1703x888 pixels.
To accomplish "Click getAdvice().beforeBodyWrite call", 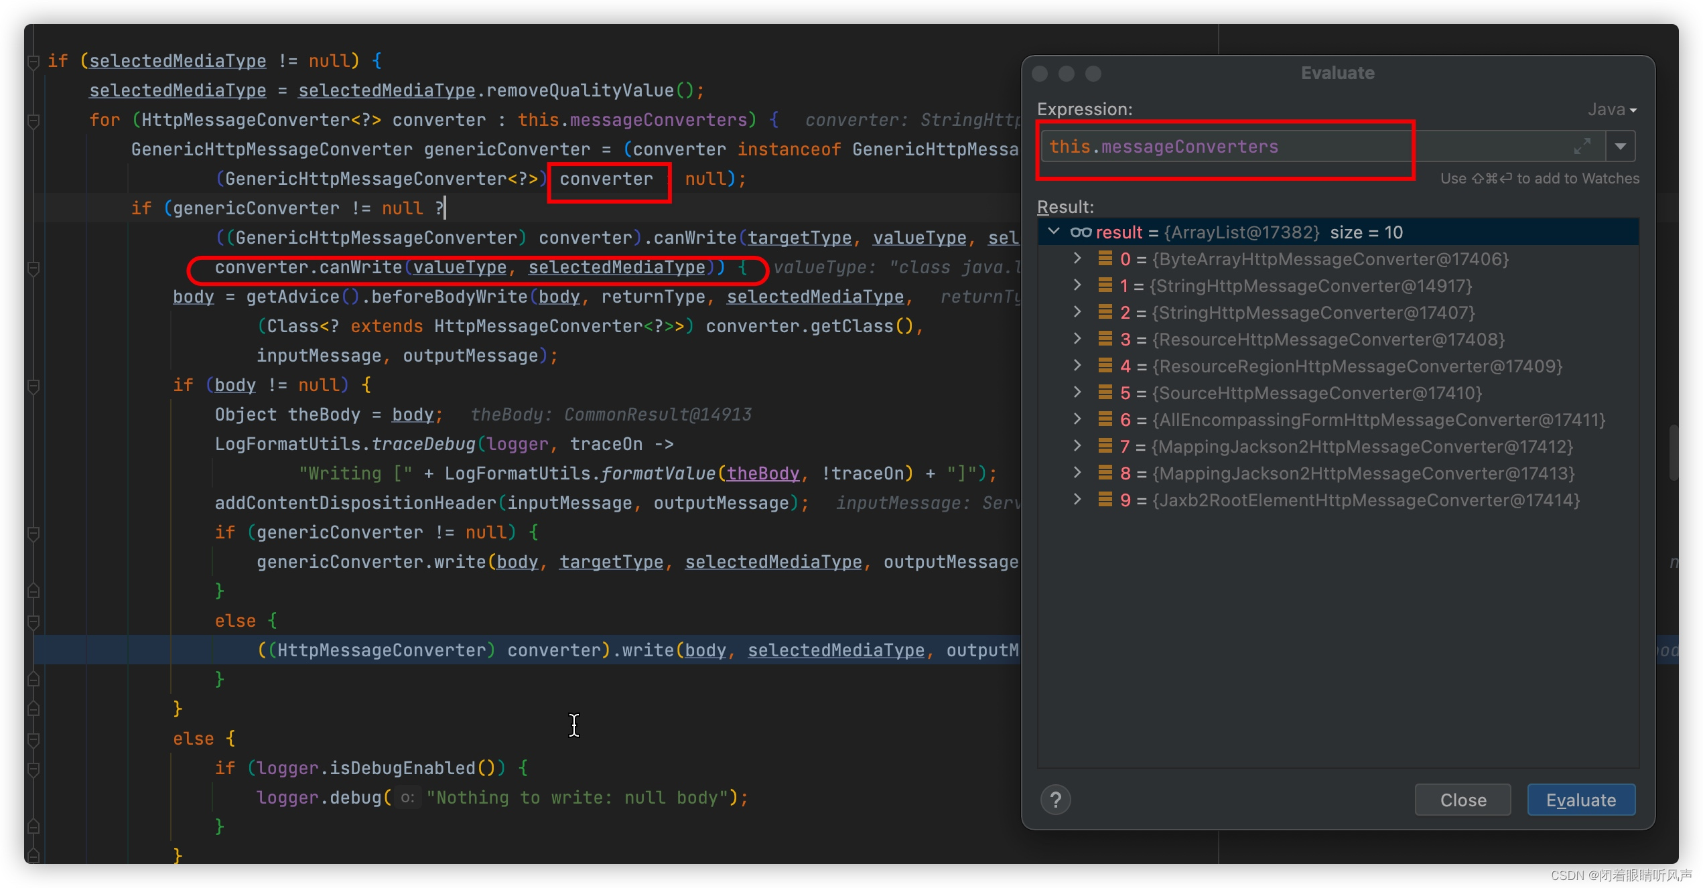I will pyautogui.click(x=387, y=297).
